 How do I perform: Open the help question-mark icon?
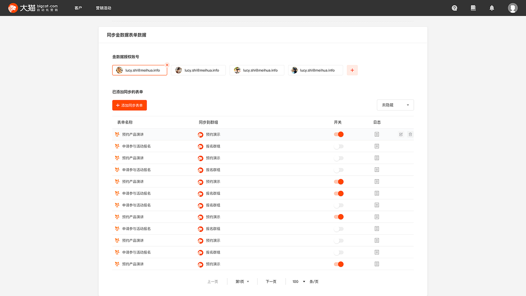tap(454, 8)
